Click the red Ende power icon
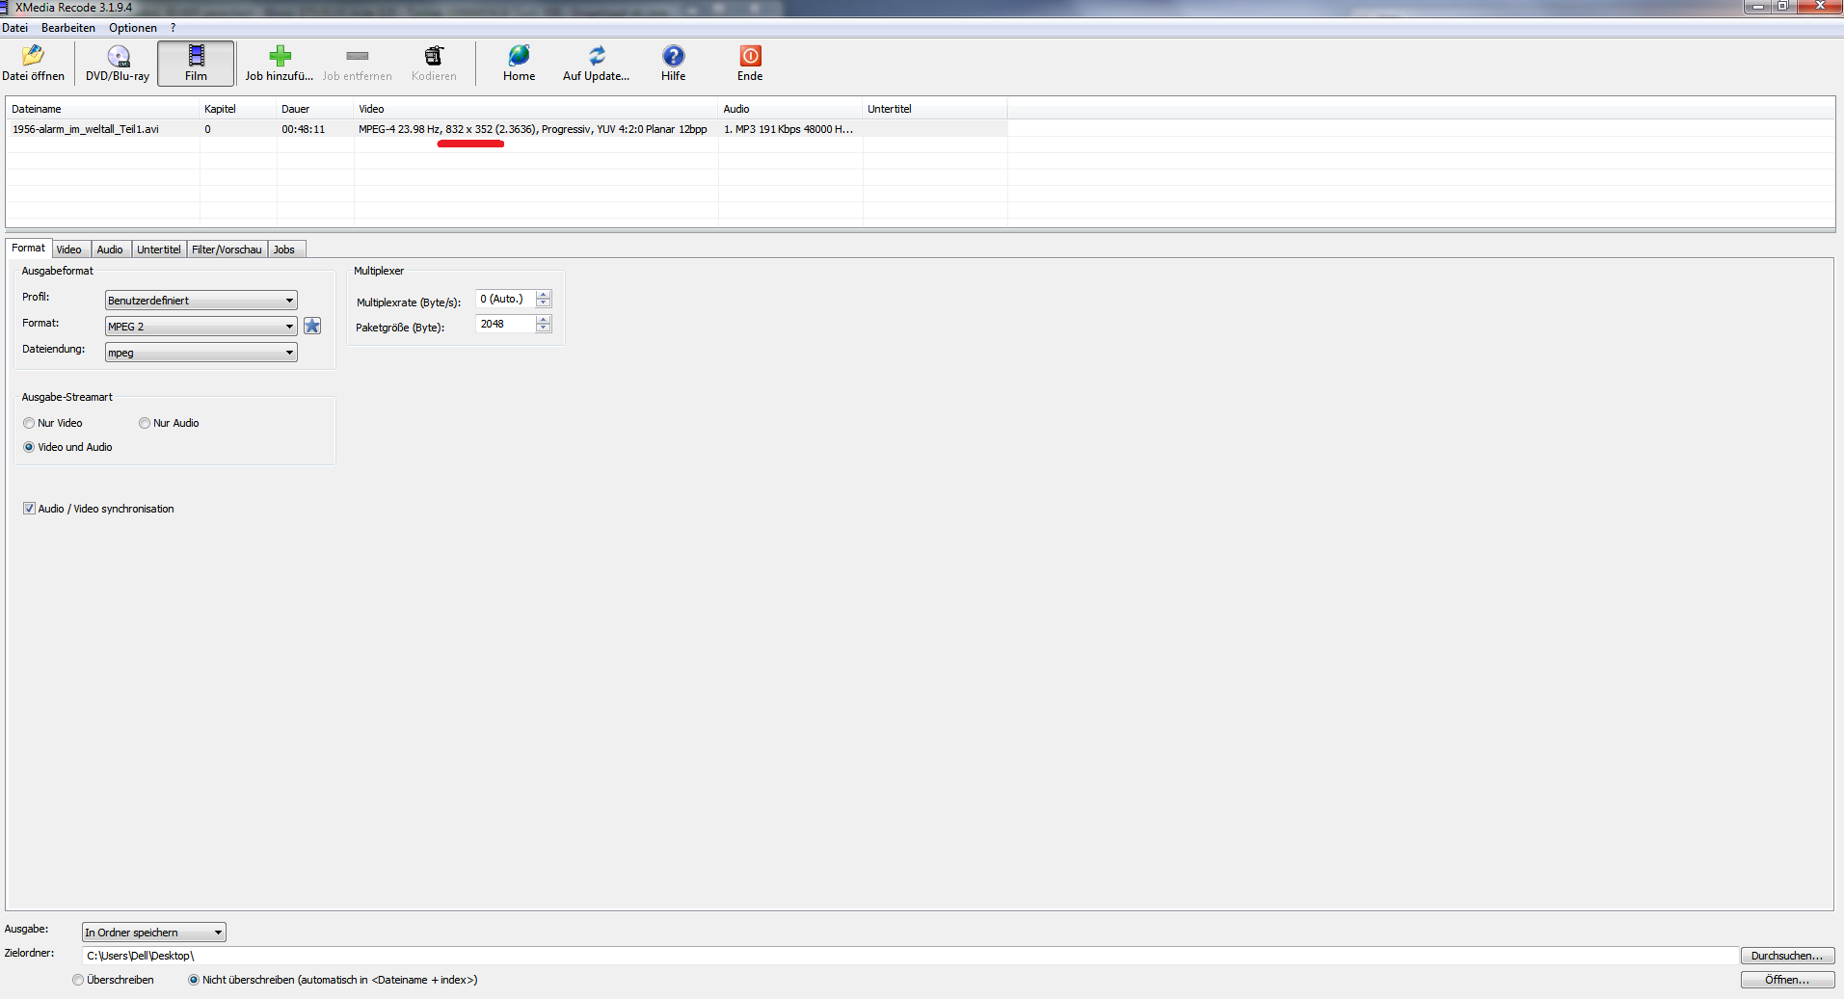This screenshot has width=1844, height=999. 750,56
